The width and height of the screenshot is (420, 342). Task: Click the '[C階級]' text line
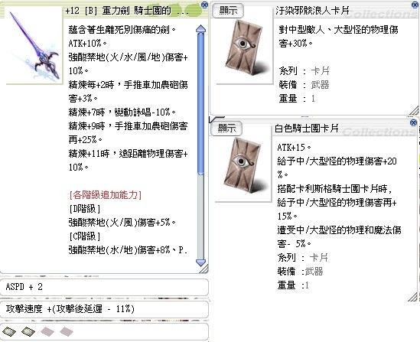[x=85, y=236]
